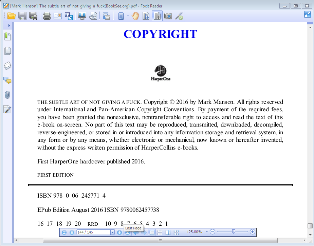
Task: Click the scroll up arrow
Action: click(310, 27)
